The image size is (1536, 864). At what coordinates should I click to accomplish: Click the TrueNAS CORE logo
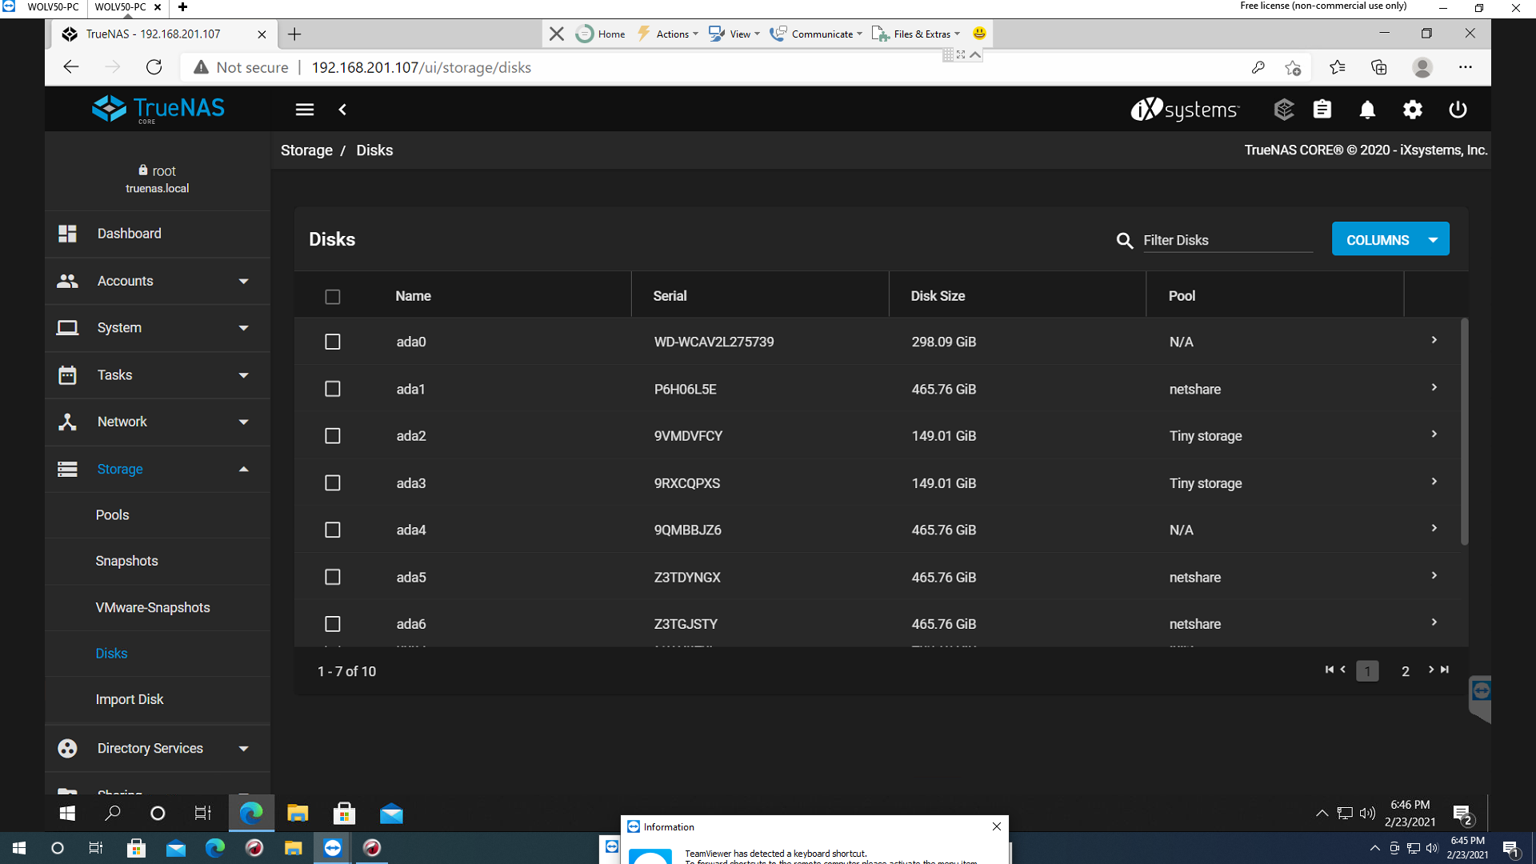(158, 110)
